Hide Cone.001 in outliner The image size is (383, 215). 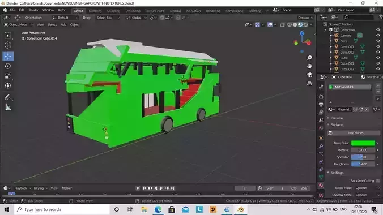click(x=378, y=46)
